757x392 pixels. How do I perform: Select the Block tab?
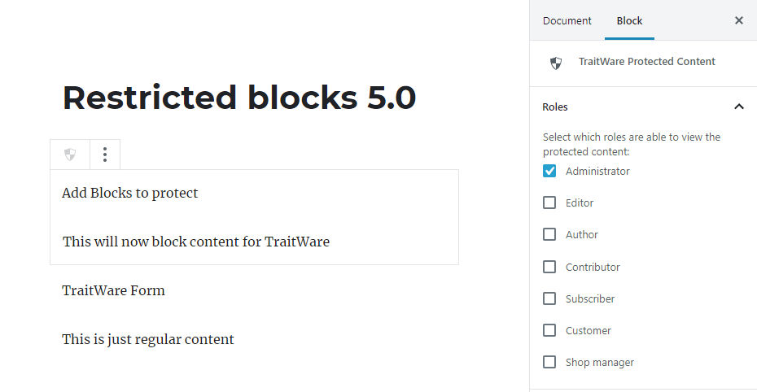629,20
